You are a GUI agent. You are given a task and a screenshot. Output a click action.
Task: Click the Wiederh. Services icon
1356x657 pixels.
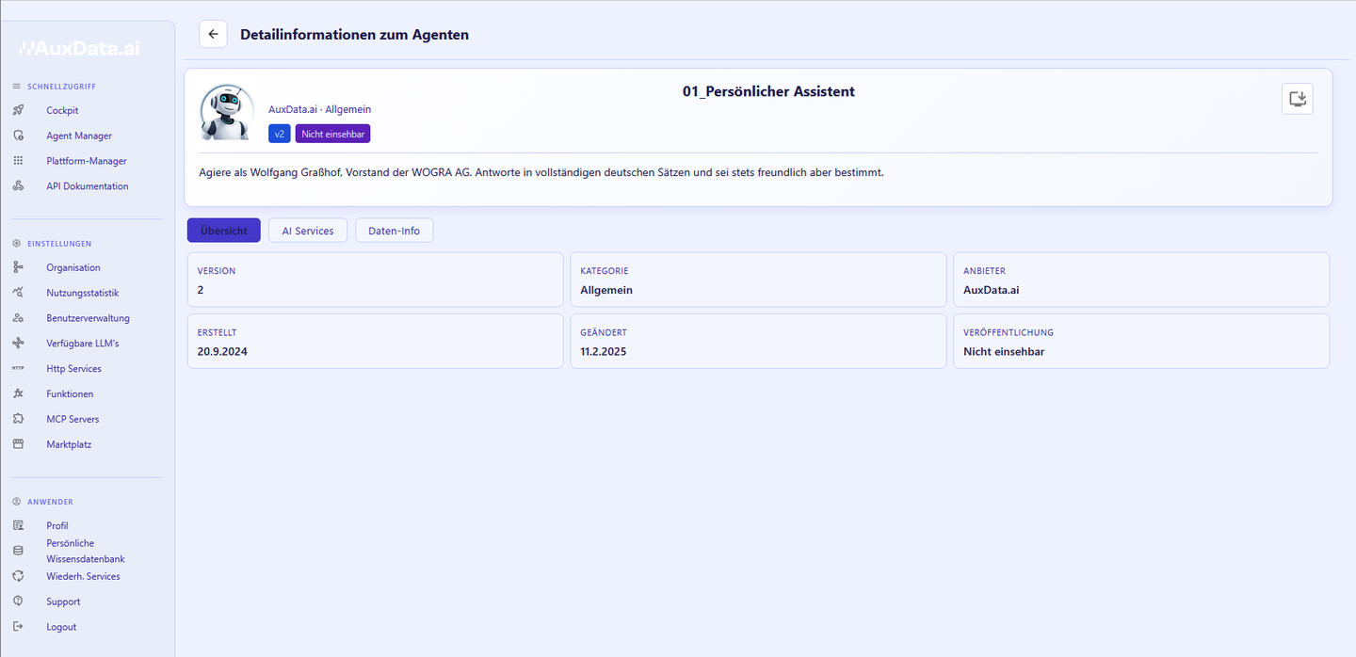(x=18, y=576)
